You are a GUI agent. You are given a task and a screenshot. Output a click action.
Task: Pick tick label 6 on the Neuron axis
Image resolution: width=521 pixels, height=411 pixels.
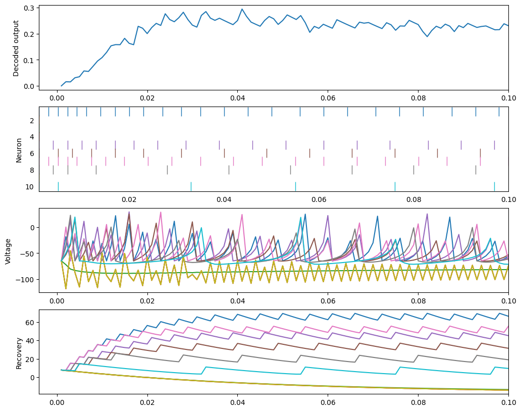[32, 154]
